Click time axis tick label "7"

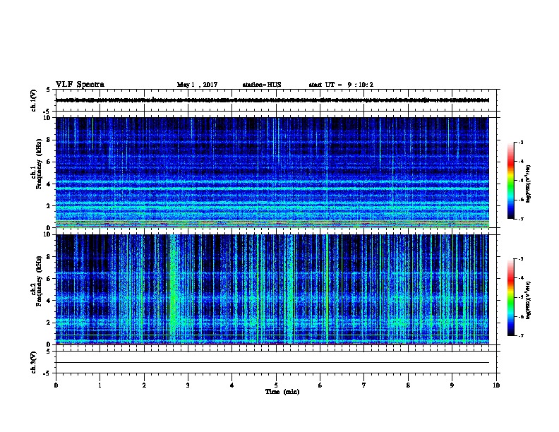pyautogui.click(x=364, y=385)
